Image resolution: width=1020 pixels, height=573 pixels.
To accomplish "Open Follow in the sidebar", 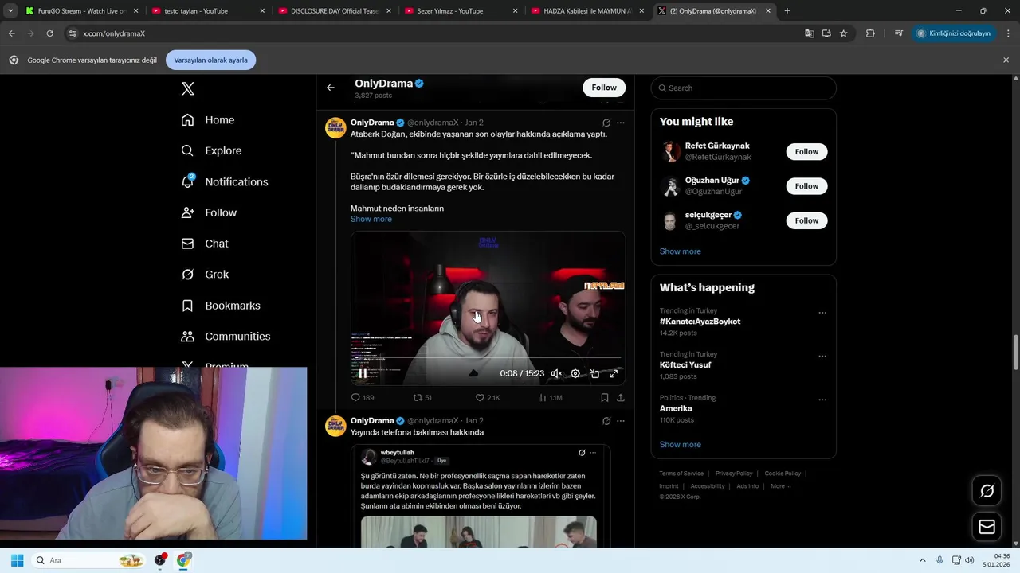I will (x=209, y=212).
